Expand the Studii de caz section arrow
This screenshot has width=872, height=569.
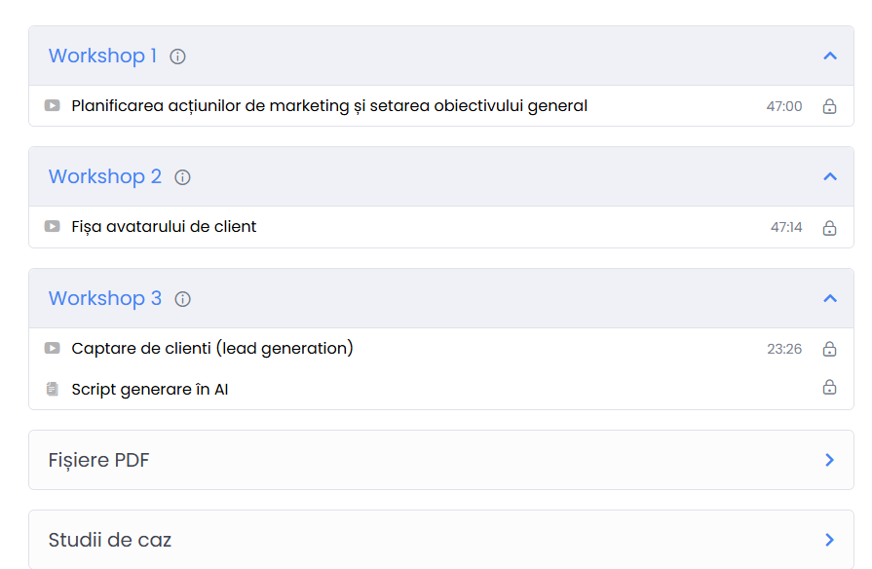830,540
